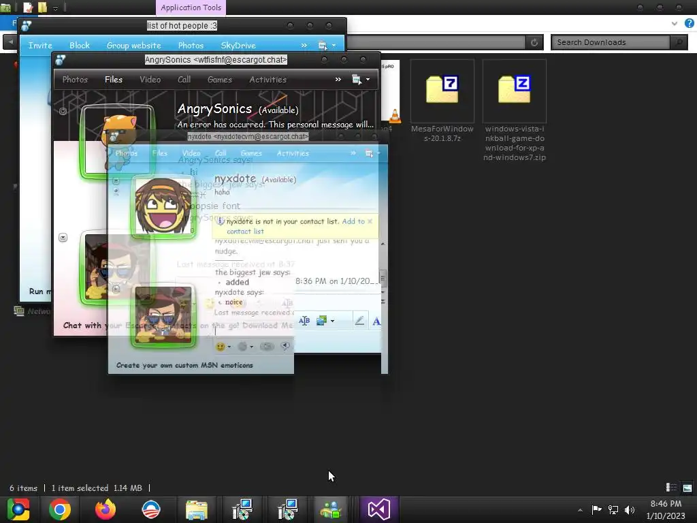Open Photos in the group chat toolbar

(x=191, y=46)
